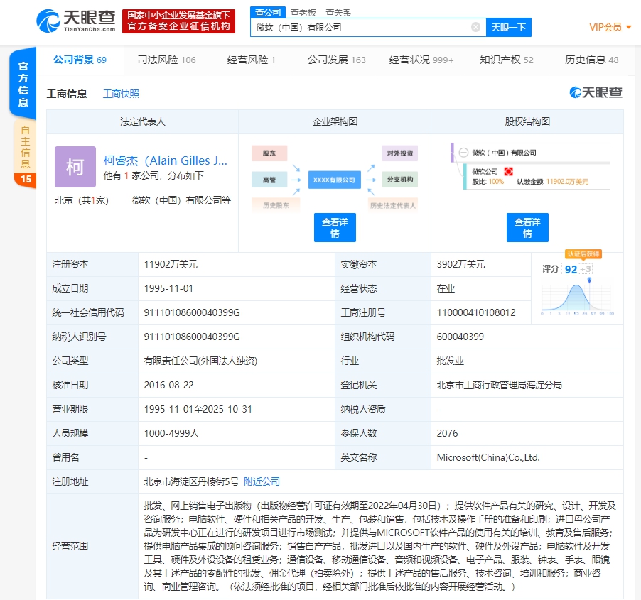641x600 pixels.
Task: Click the 天眼查 watermark logo in 工商信息 header
Action: (x=596, y=93)
